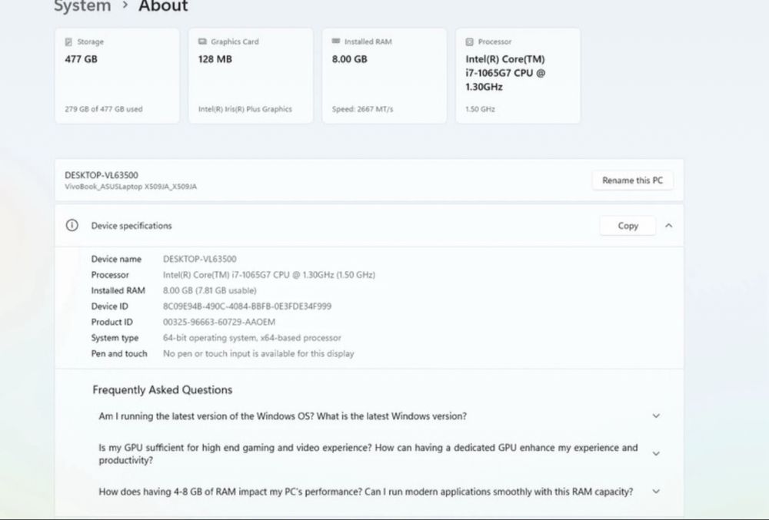Viewport: 769px width, 520px height.
Task: Click the Installed RAM icon
Action: click(x=336, y=42)
